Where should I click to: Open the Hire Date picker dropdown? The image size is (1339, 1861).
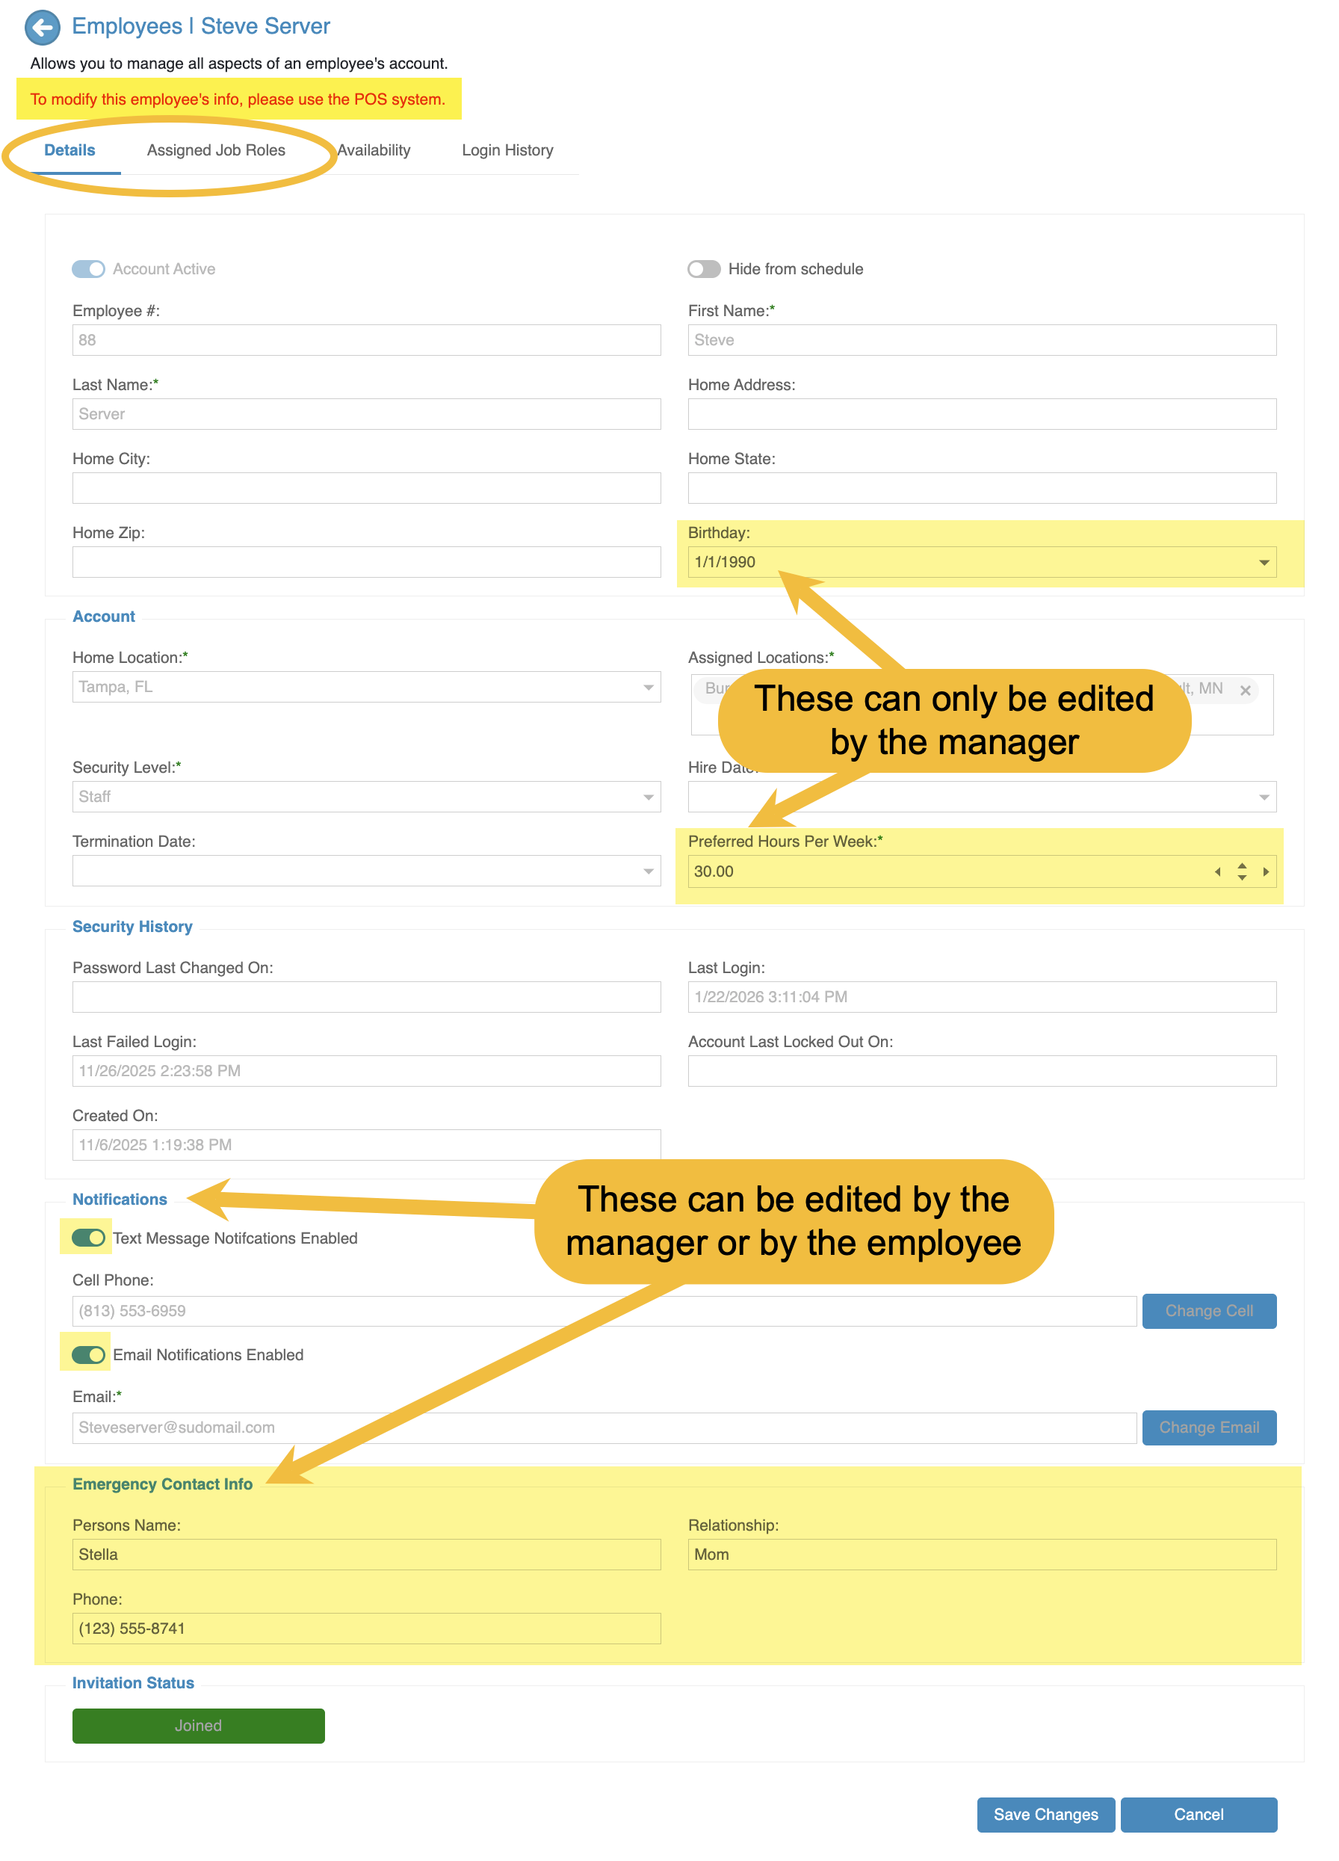(1264, 797)
